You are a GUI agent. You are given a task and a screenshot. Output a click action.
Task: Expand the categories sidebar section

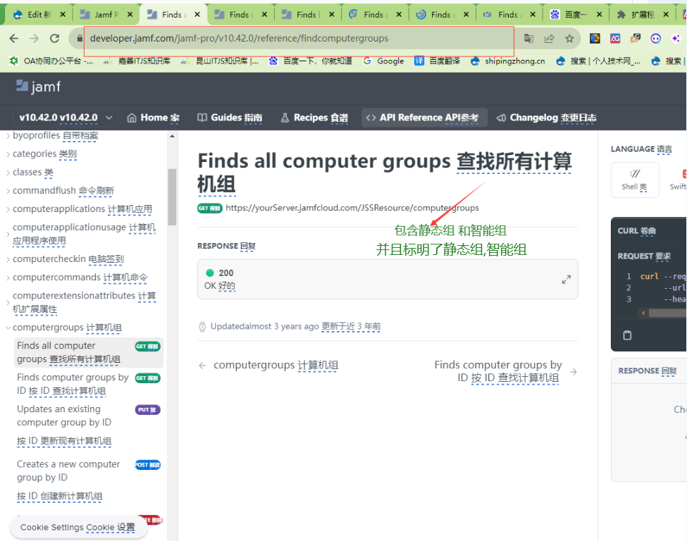8,154
